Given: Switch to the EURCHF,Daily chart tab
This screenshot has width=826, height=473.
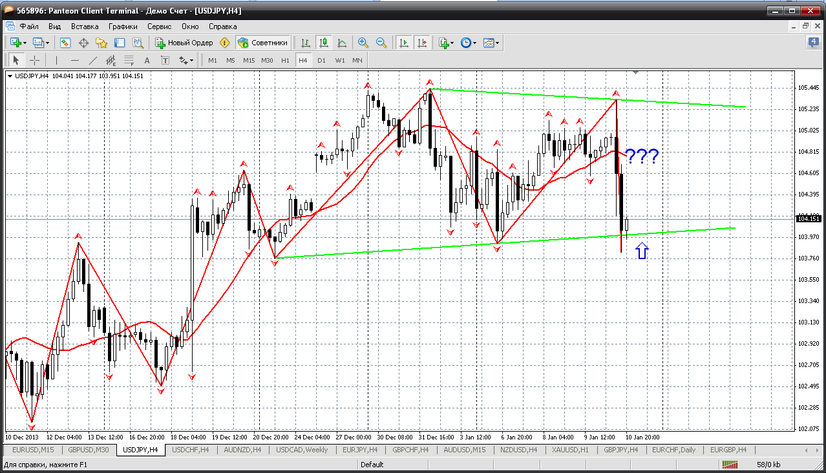Looking at the screenshot, I should pos(674,450).
